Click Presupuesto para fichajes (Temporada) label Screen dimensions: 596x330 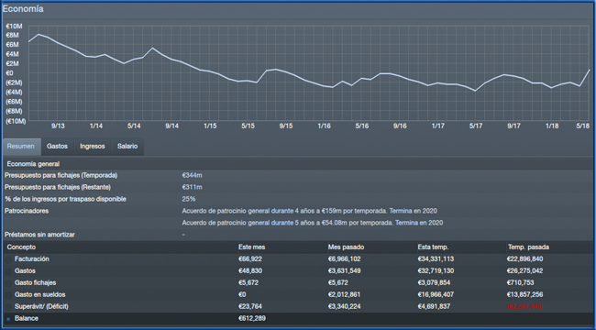click(61, 175)
